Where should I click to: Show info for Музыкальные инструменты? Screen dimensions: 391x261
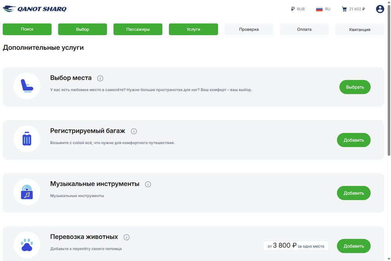148,184
